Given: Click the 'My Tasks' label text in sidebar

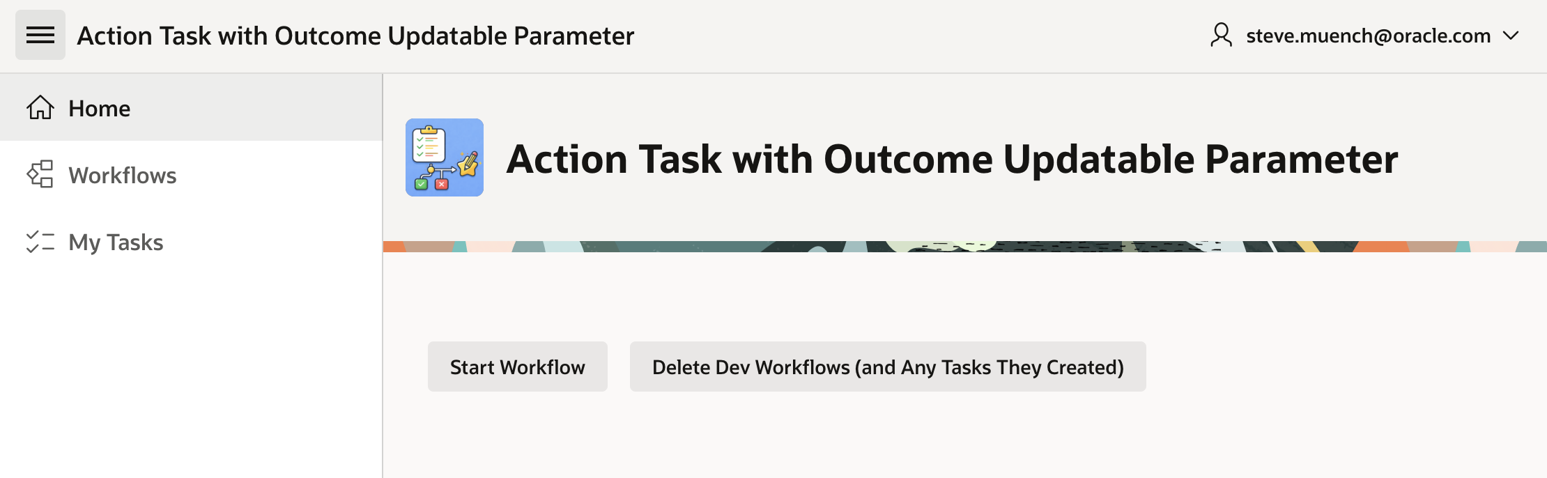Looking at the screenshot, I should click(x=116, y=242).
